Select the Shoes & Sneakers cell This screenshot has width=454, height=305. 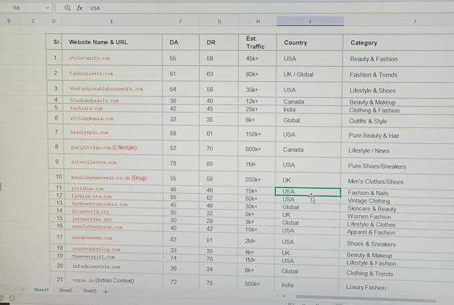click(397, 244)
